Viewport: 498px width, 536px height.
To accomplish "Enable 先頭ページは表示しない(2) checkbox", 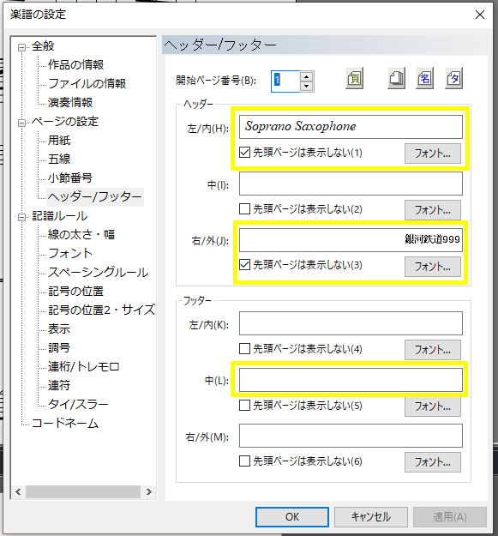I will pos(244,208).
